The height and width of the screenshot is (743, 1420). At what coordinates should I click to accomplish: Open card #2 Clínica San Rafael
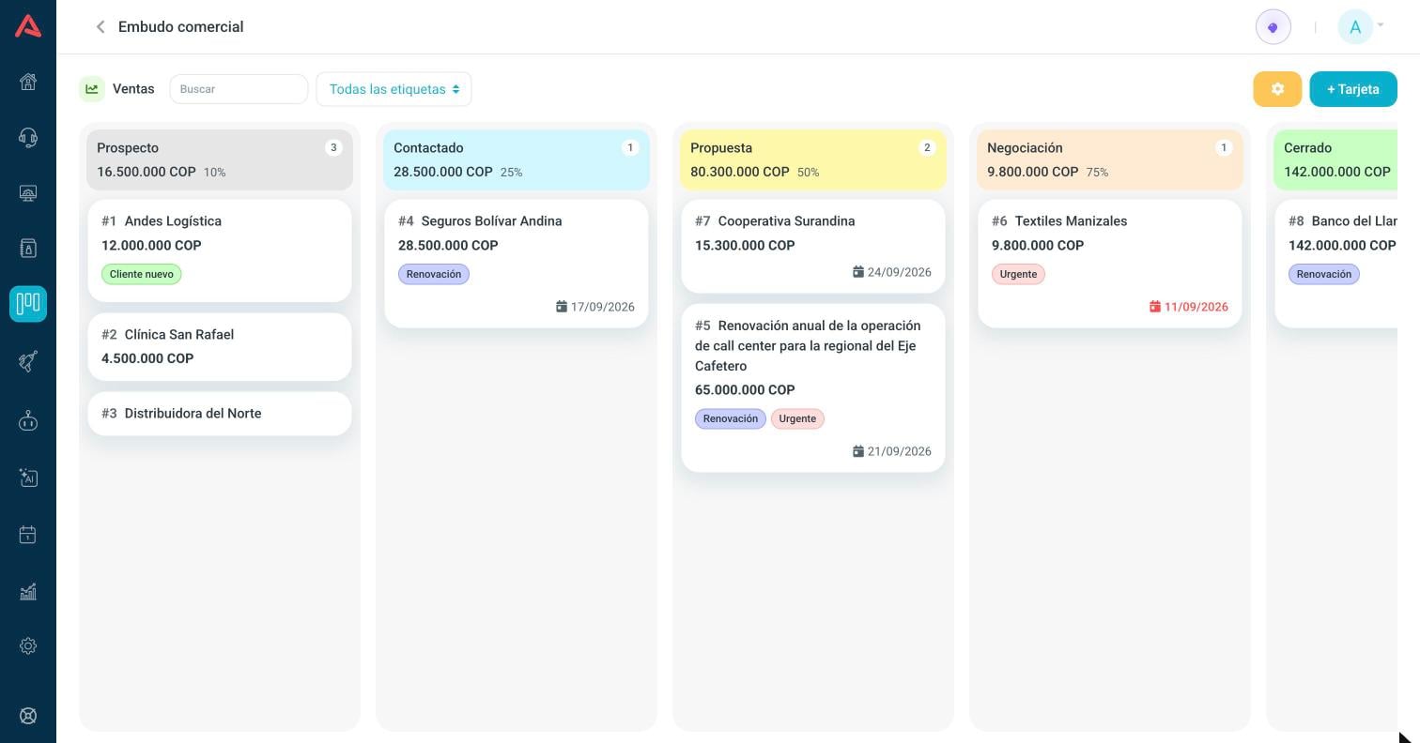(x=220, y=347)
